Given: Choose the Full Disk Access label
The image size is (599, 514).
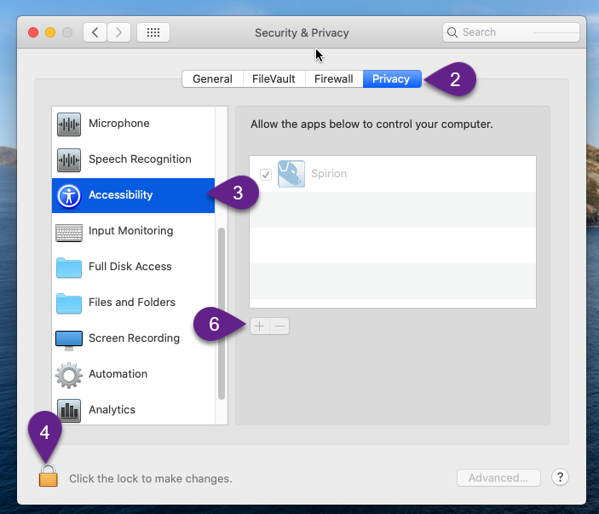Looking at the screenshot, I should click(x=130, y=266).
